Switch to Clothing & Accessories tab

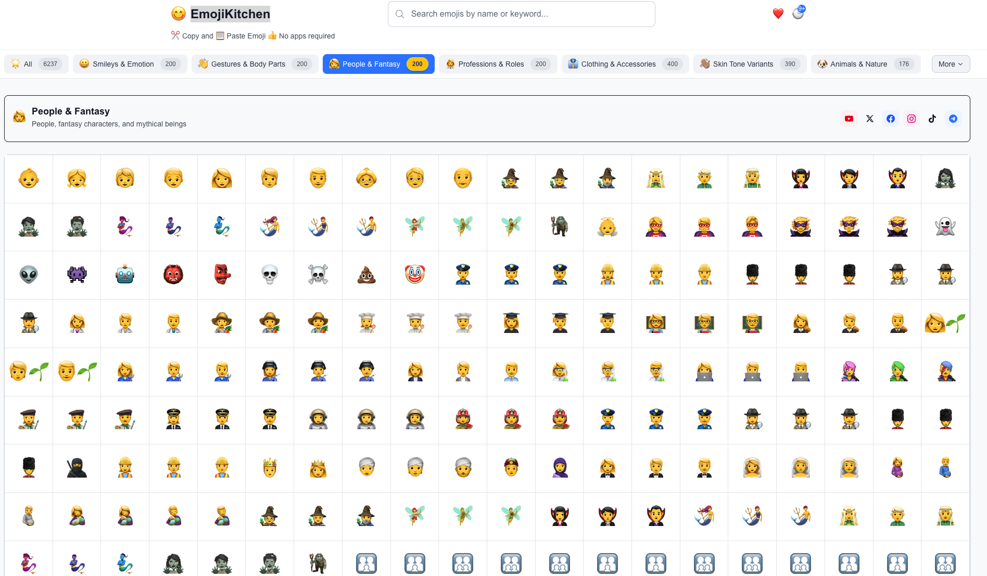click(x=625, y=64)
